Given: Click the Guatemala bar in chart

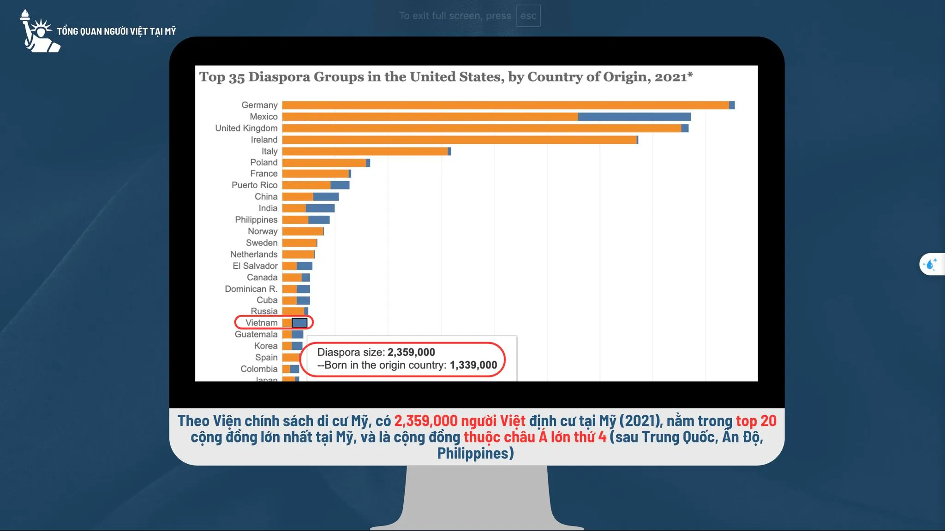Looking at the screenshot, I should coord(293,334).
